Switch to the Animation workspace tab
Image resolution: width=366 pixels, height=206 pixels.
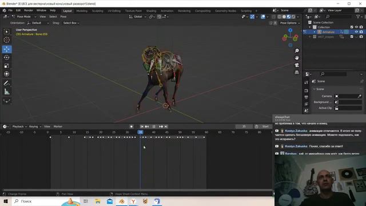[167, 11]
